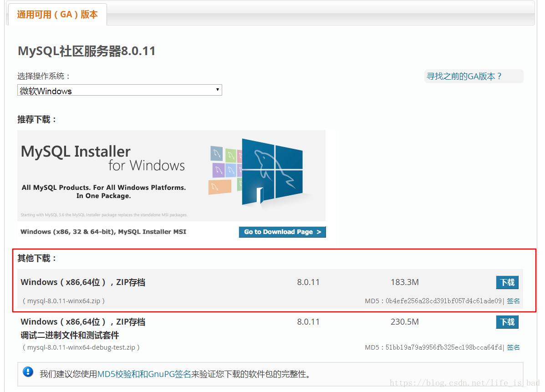
Task: Click the blue exclamation info icon
Action: click(x=28, y=372)
